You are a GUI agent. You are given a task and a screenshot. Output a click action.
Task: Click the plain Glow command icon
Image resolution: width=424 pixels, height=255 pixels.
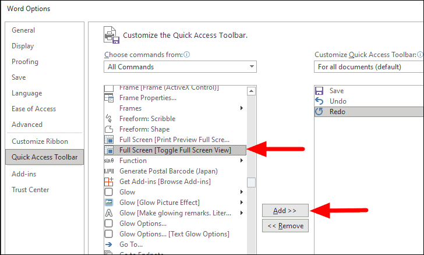click(109, 192)
